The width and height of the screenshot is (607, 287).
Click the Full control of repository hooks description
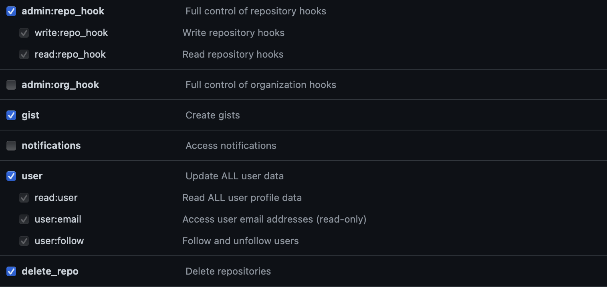point(256,11)
